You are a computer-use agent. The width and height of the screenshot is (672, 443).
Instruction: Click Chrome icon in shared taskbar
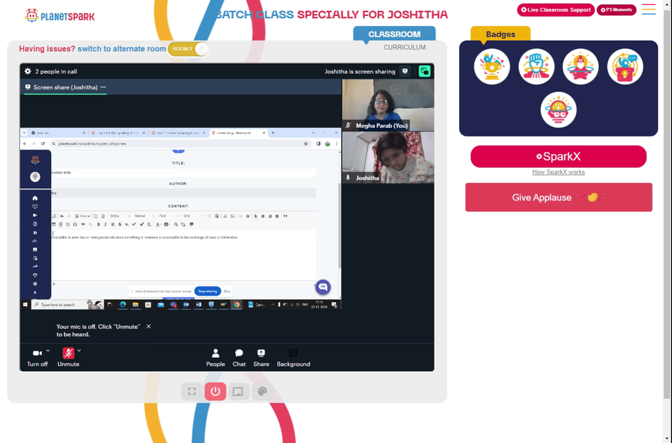[x=236, y=305]
